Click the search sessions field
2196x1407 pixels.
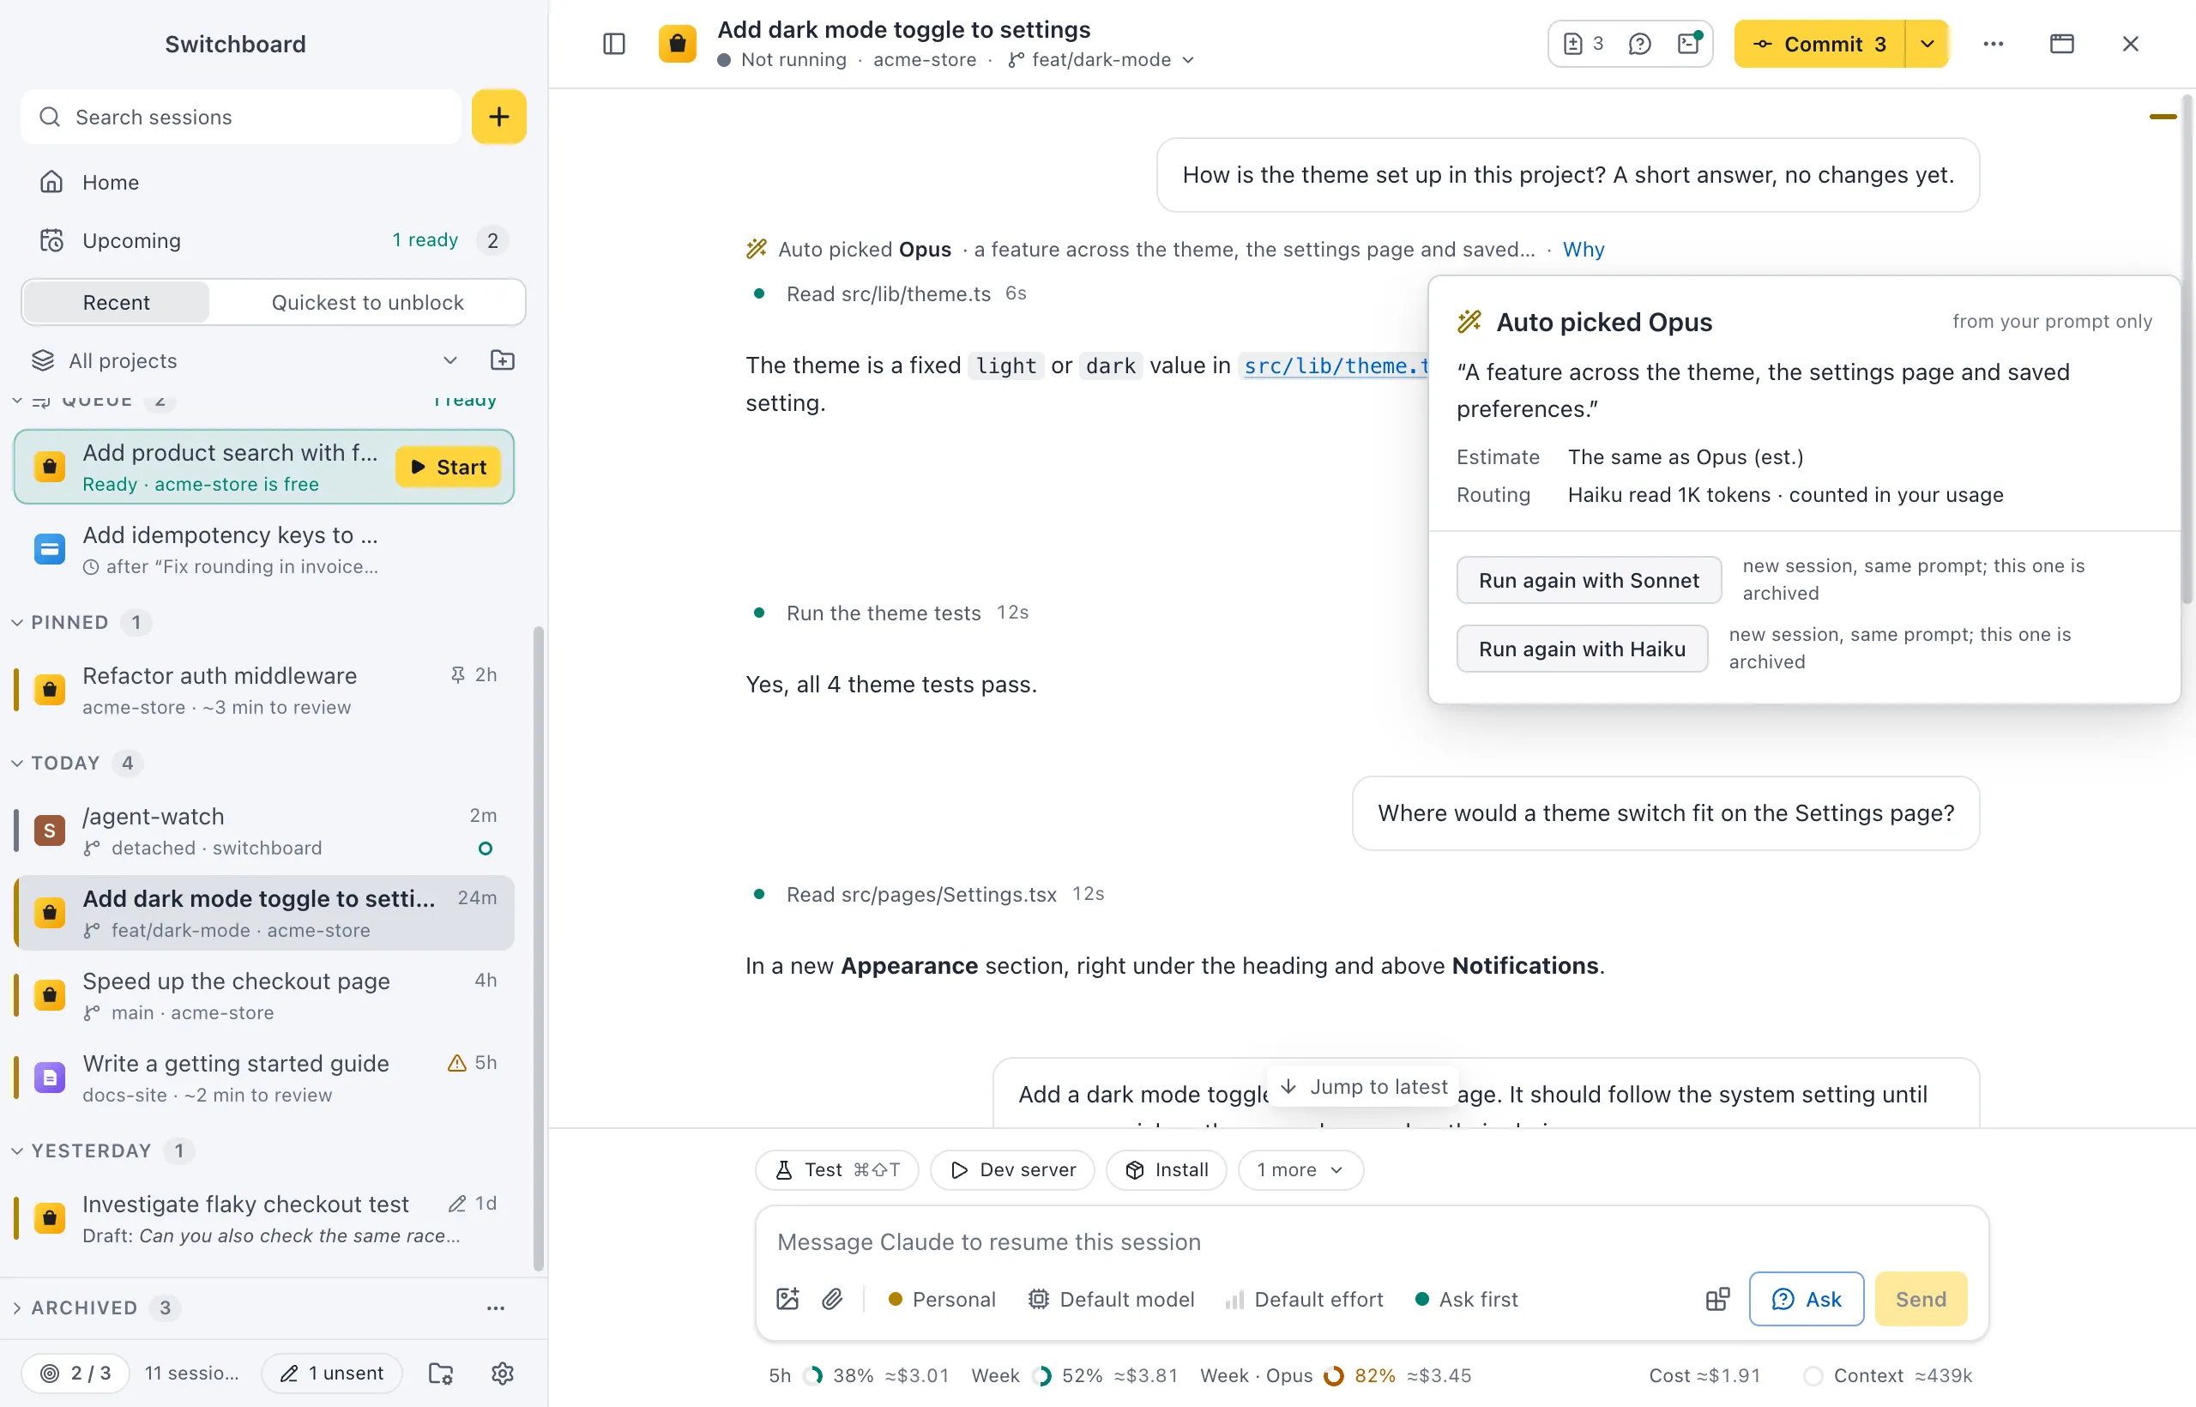[x=241, y=117]
